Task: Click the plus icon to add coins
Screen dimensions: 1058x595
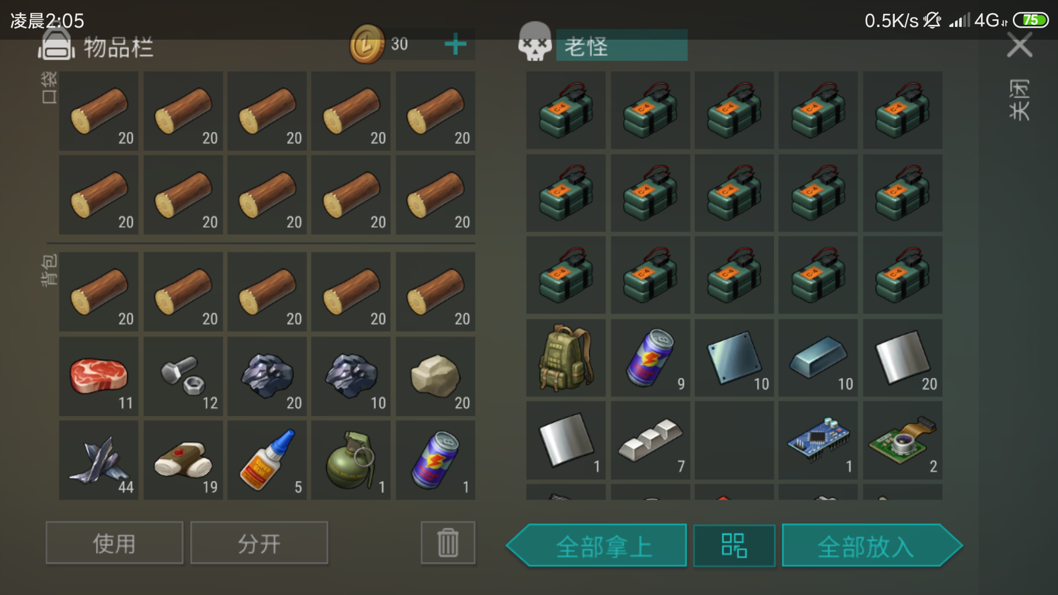Action: coord(455,44)
